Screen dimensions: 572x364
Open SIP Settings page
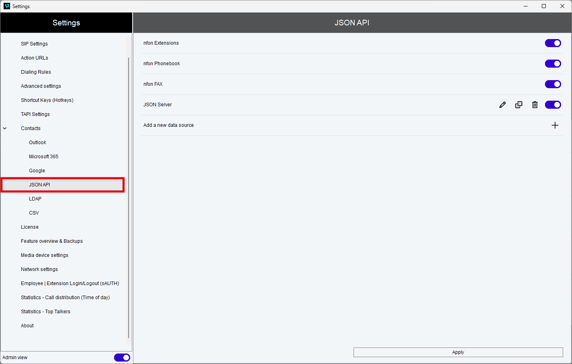34,44
